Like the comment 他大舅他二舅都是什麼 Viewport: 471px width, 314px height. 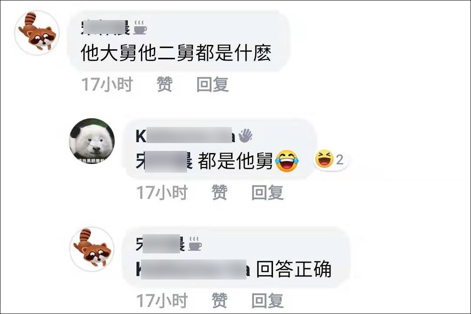pos(164,84)
